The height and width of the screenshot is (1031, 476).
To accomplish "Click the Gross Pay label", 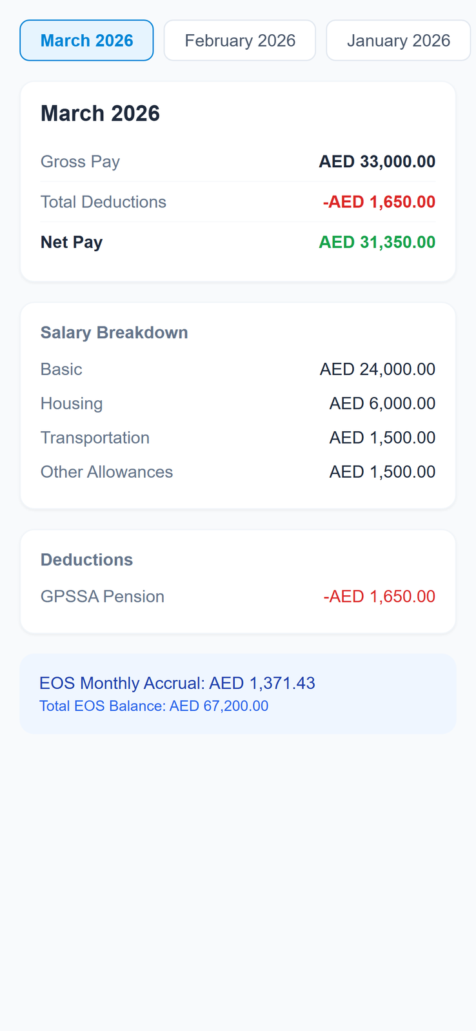I will [x=80, y=161].
